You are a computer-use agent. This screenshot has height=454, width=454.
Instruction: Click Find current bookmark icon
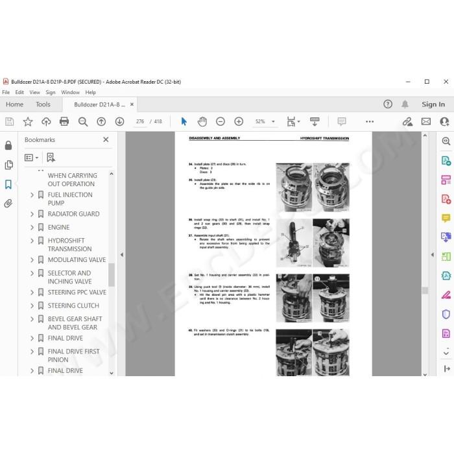pyautogui.click(x=51, y=158)
